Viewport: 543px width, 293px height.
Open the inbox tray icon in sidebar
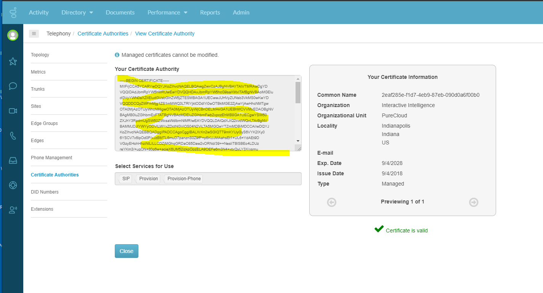pyautogui.click(x=13, y=160)
